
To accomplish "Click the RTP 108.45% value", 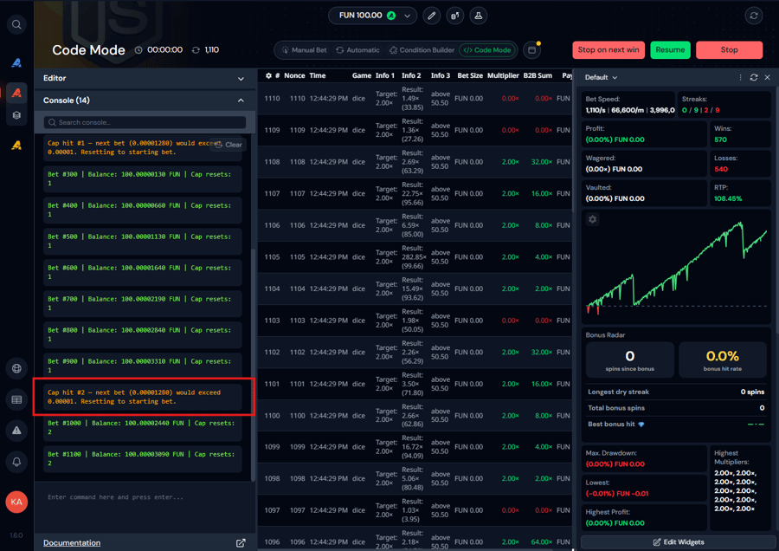I will (x=728, y=198).
